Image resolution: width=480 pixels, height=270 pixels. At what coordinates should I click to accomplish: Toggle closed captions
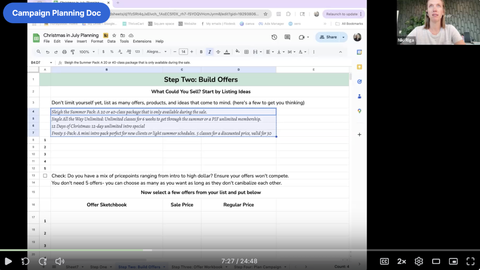(384, 261)
